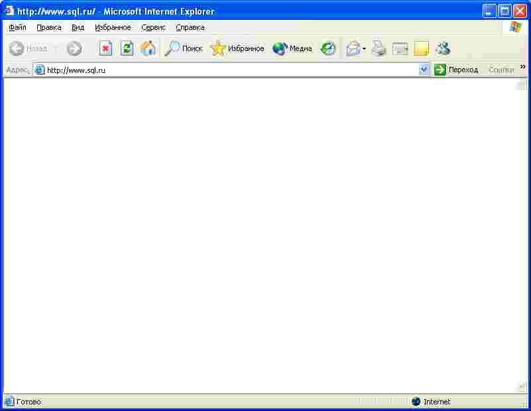Open the Mail button dropdown arrow

pos(364,49)
